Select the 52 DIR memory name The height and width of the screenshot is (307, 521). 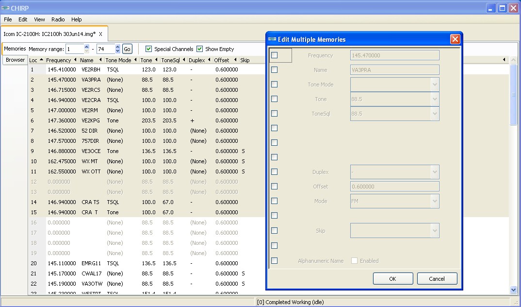pos(89,131)
